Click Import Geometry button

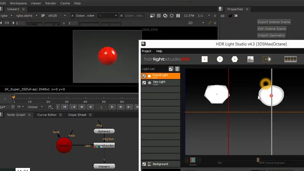[271, 35]
